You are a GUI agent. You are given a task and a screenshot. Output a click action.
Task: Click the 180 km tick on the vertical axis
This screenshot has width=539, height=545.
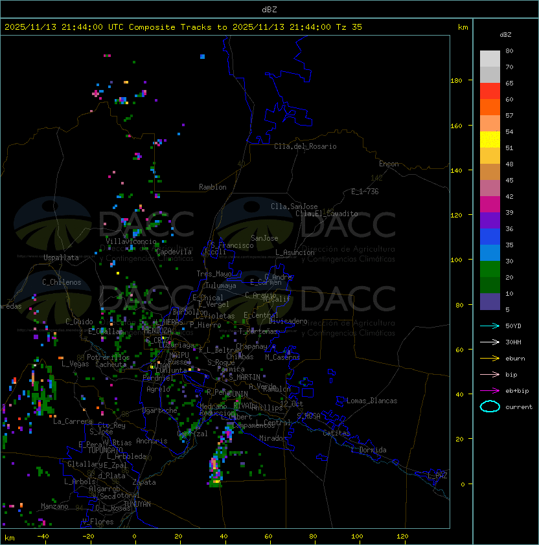pyautogui.click(x=456, y=81)
